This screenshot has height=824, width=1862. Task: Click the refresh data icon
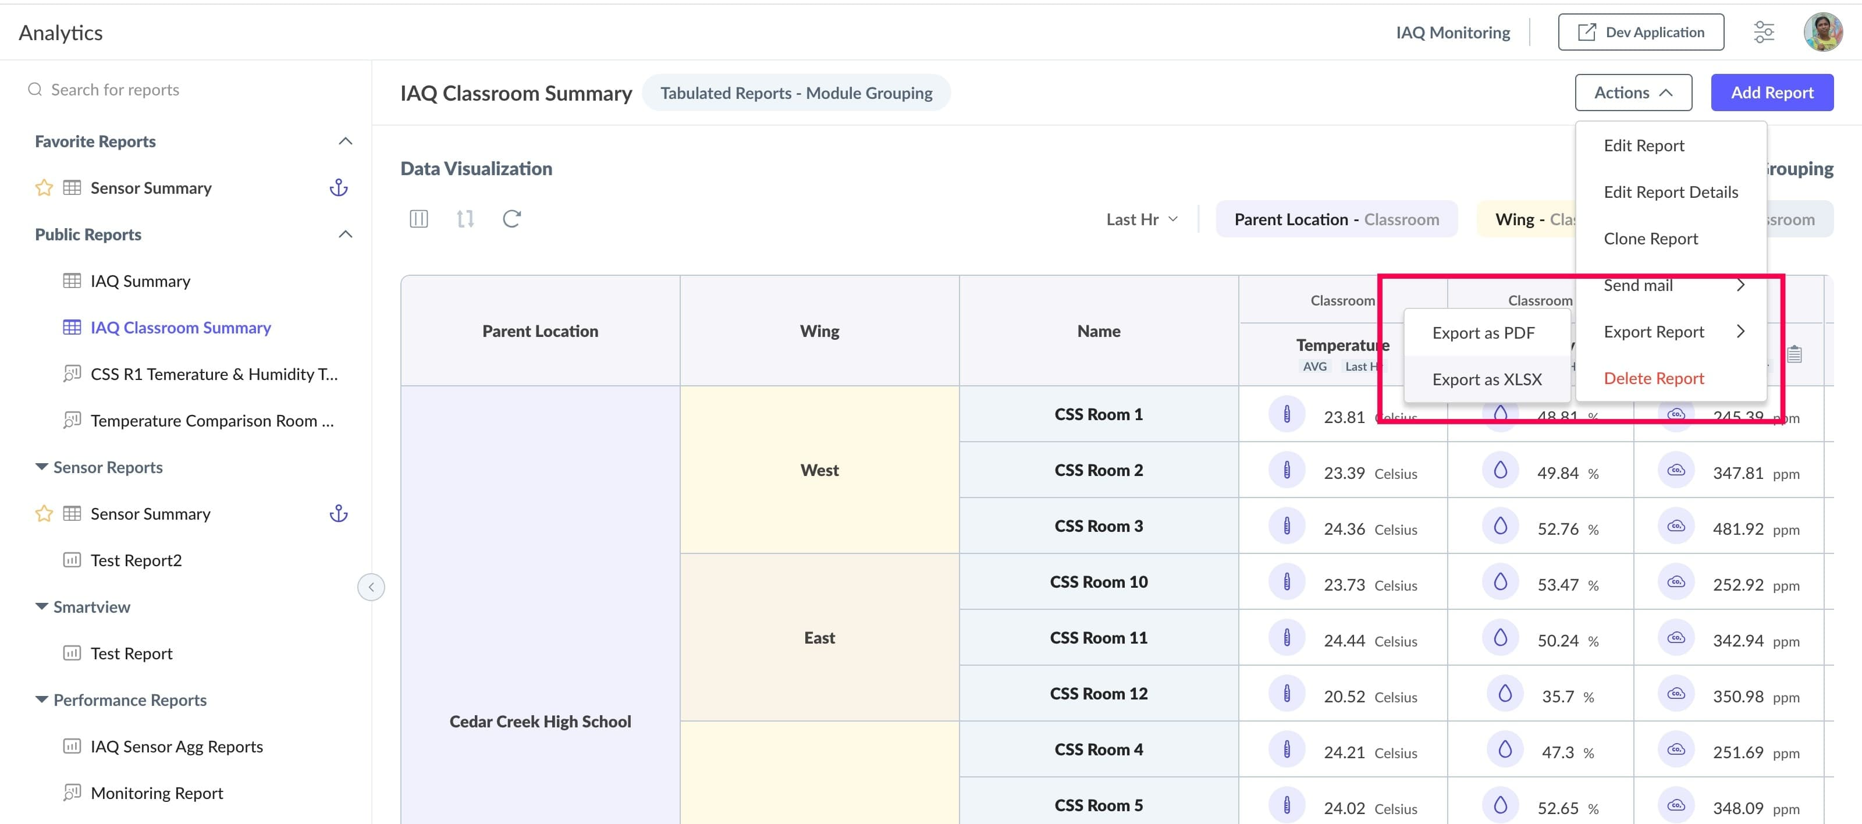pos(512,218)
